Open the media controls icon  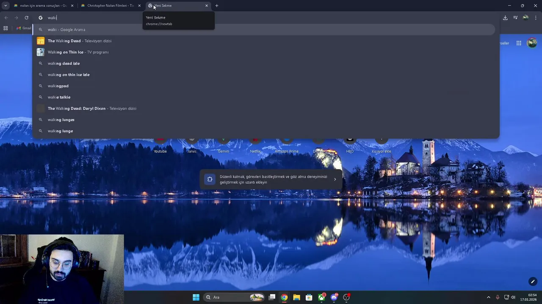pyautogui.click(x=515, y=18)
